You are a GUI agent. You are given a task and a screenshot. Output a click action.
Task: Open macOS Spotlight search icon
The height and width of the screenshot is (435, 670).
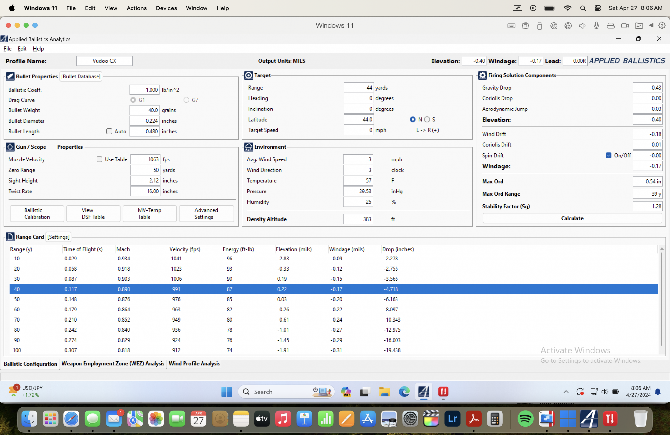click(583, 8)
